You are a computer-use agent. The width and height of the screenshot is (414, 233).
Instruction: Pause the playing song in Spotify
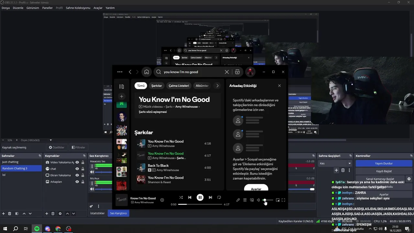[200, 197]
